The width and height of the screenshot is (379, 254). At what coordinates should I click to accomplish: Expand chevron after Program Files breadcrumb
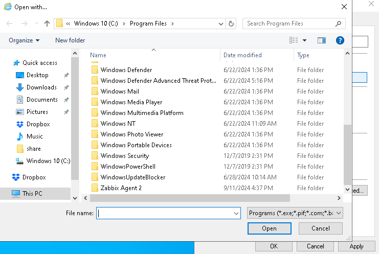(x=172, y=24)
